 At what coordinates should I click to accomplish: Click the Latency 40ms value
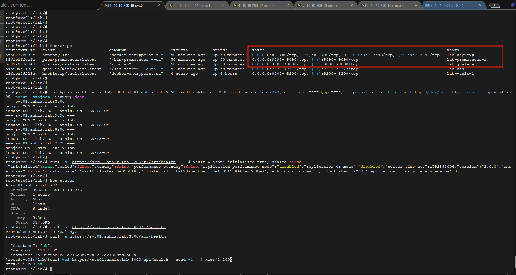38,199
